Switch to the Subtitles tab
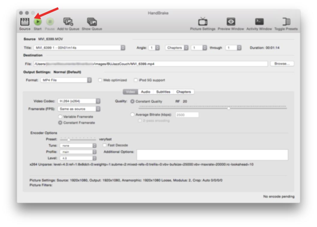317x227 pixels. 163,92
